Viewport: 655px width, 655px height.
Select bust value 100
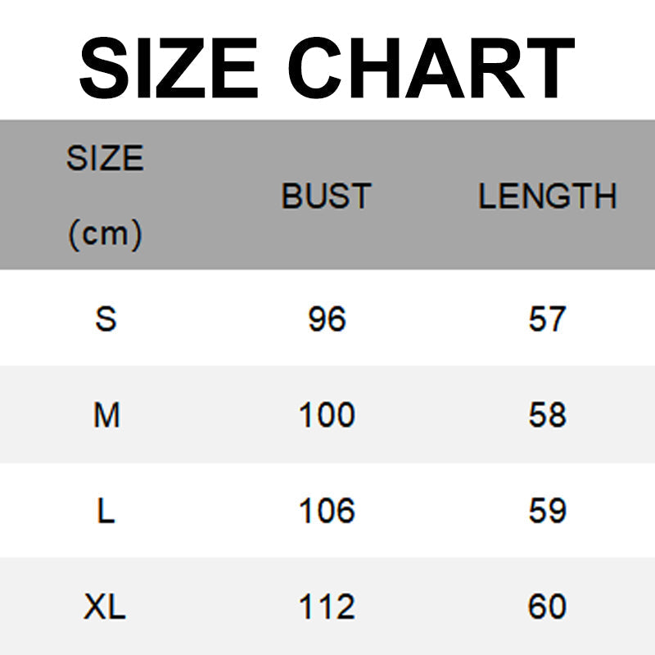pyautogui.click(x=327, y=415)
